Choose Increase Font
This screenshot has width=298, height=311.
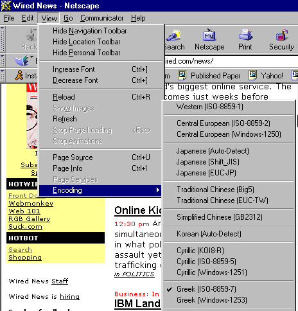point(100,69)
